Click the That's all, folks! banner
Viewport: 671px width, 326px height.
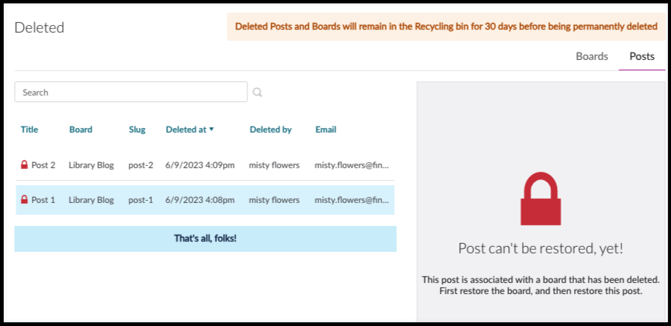[205, 239]
